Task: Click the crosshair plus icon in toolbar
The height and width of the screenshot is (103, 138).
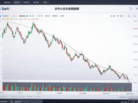Action: click(x=118, y=16)
